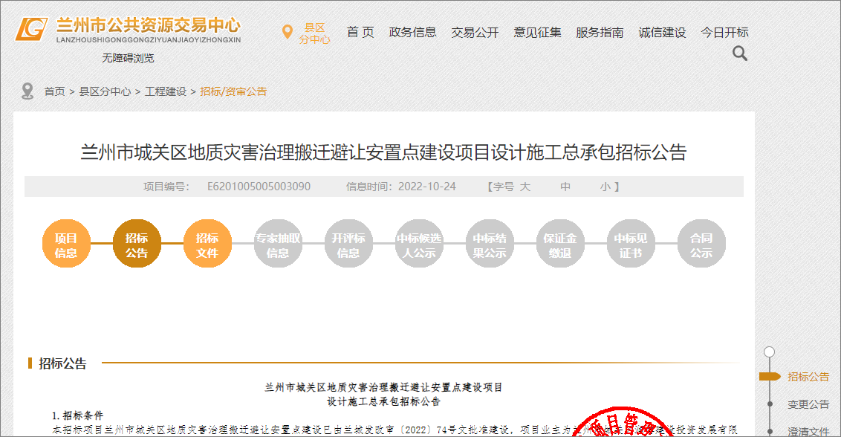Open the 中标候选人公示 step circle
Viewport: 841px width, 437px height.
click(418, 245)
